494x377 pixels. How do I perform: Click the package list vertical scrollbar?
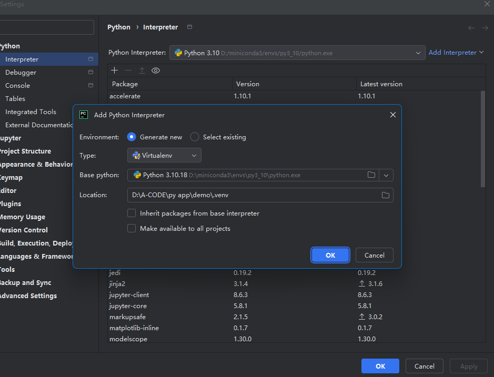482,139
